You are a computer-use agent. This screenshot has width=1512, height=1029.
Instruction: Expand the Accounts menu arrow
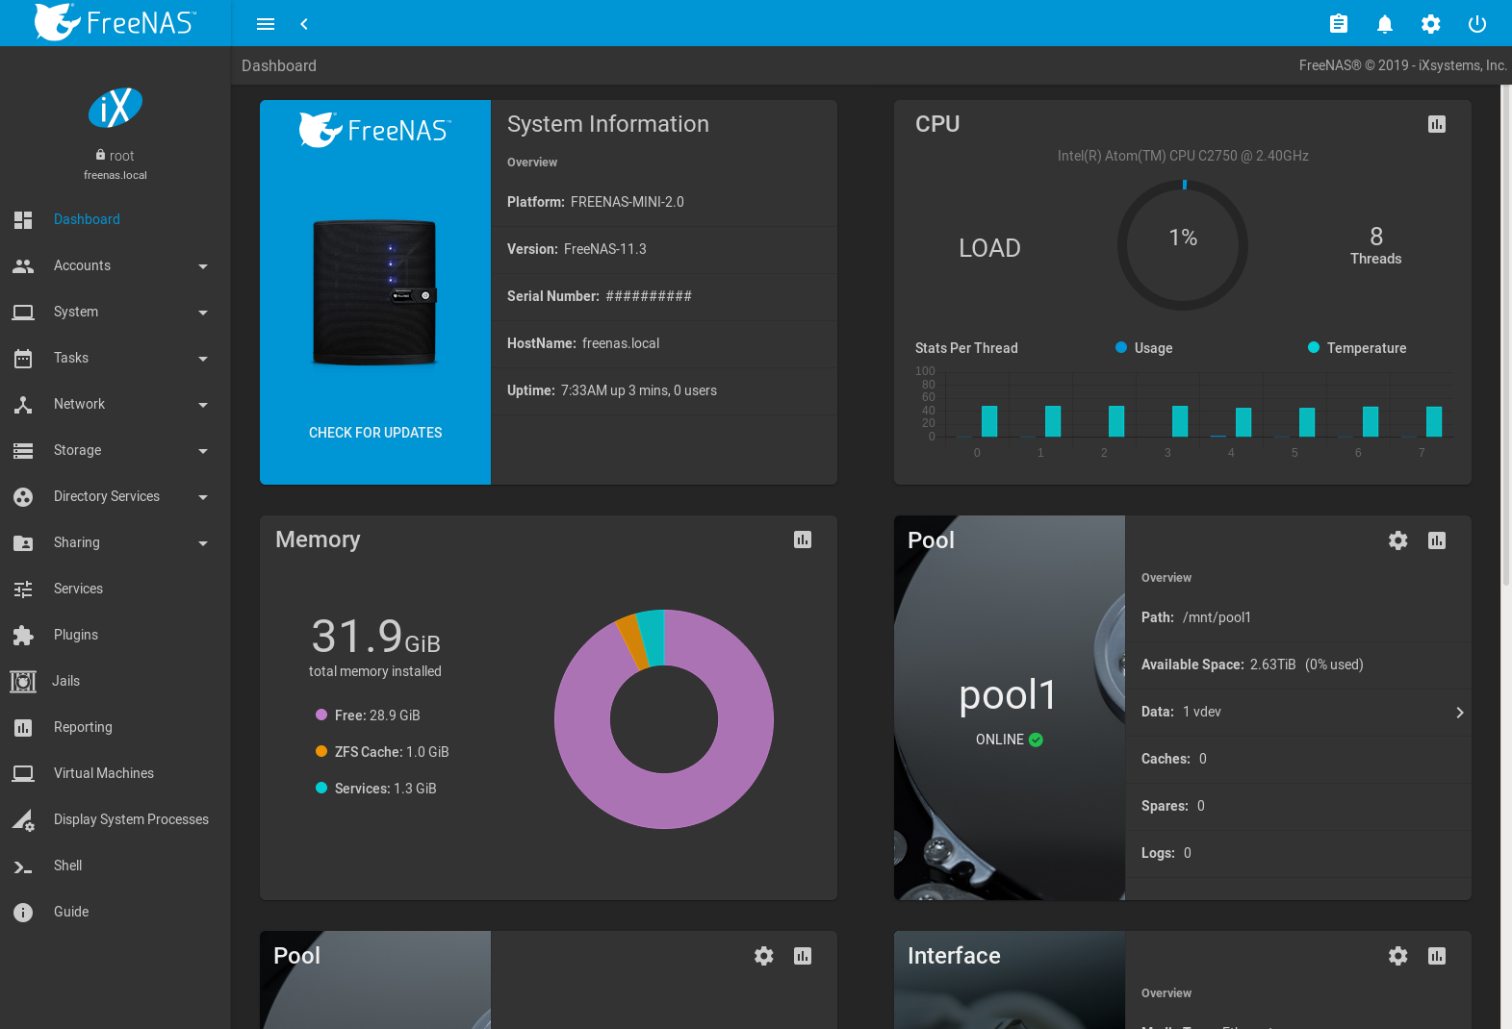[x=203, y=266]
